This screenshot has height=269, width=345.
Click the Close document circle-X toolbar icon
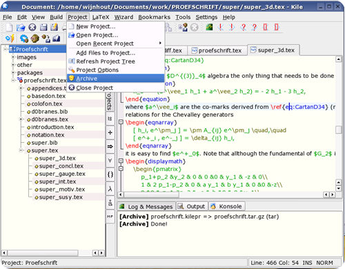tap(32, 28)
